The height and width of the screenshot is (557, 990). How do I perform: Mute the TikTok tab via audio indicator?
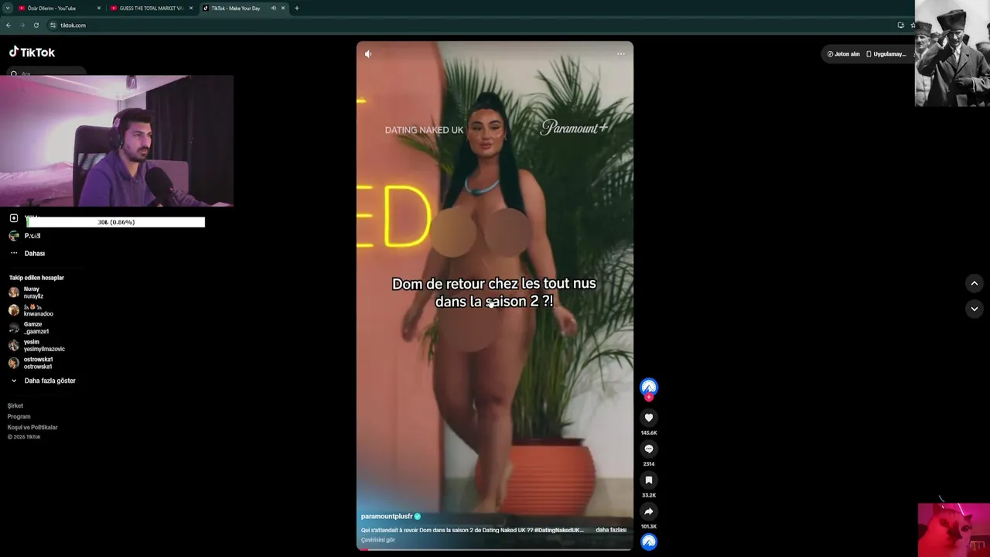click(x=273, y=9)
